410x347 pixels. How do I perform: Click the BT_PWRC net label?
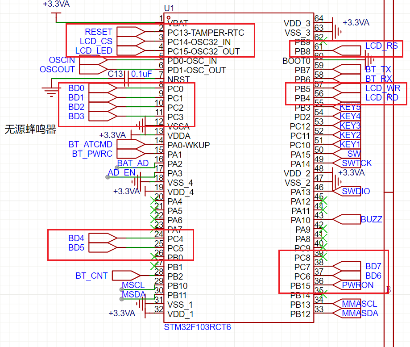pyautogui.click(x=92, y=154)
